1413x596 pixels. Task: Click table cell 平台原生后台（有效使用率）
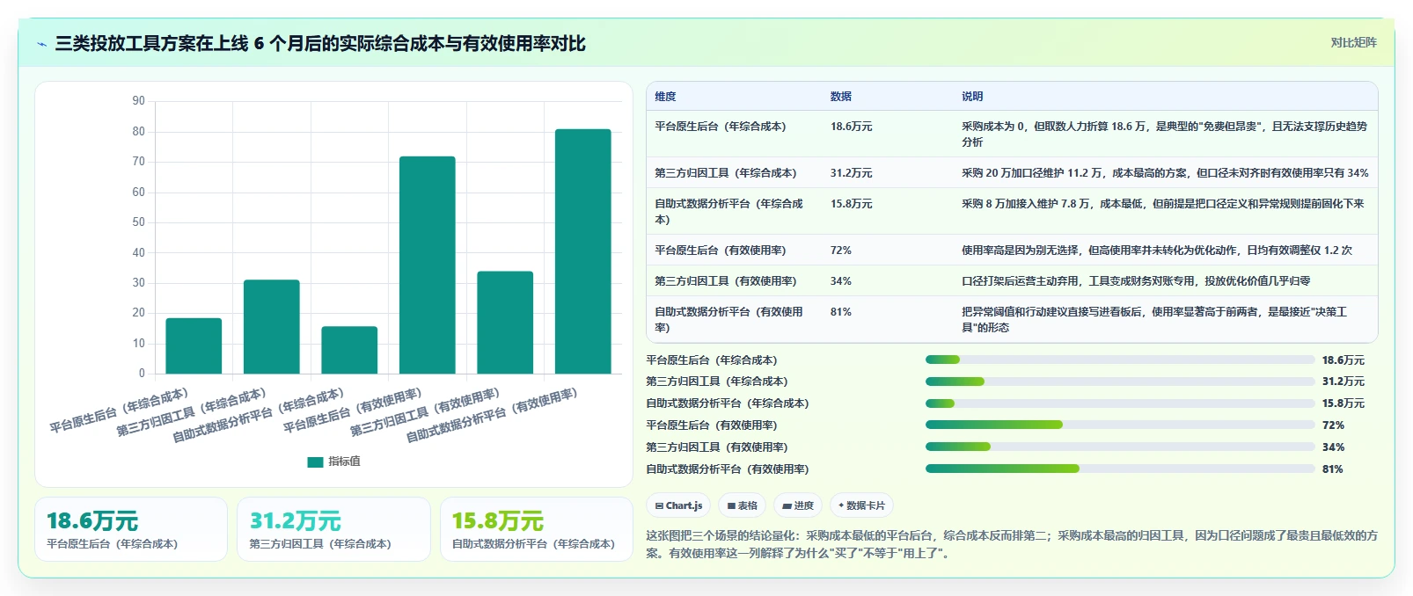721,251
